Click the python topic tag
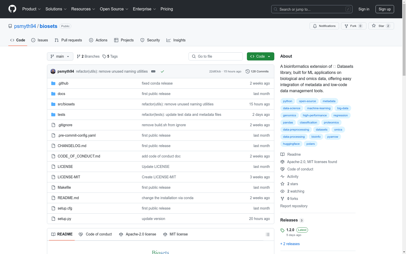This screenshot has height=254, width=406. point(287,101)
